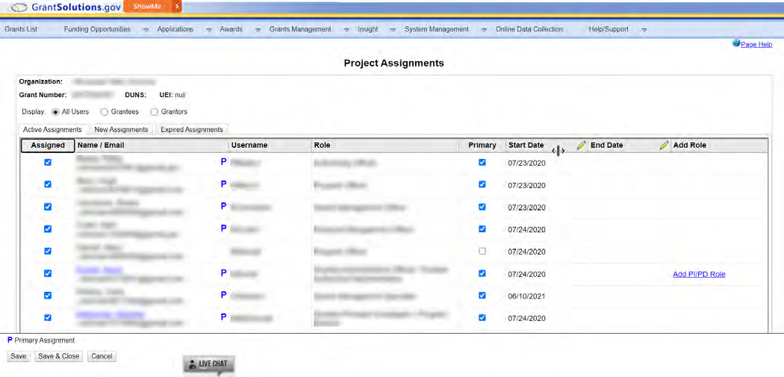Switch to the New Assignments tab

click(x=121, y=130)
